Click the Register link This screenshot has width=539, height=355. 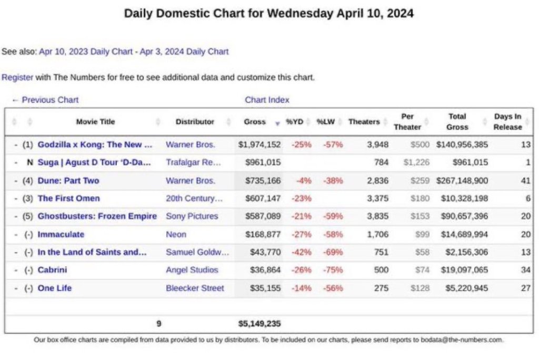click(17, 77)
